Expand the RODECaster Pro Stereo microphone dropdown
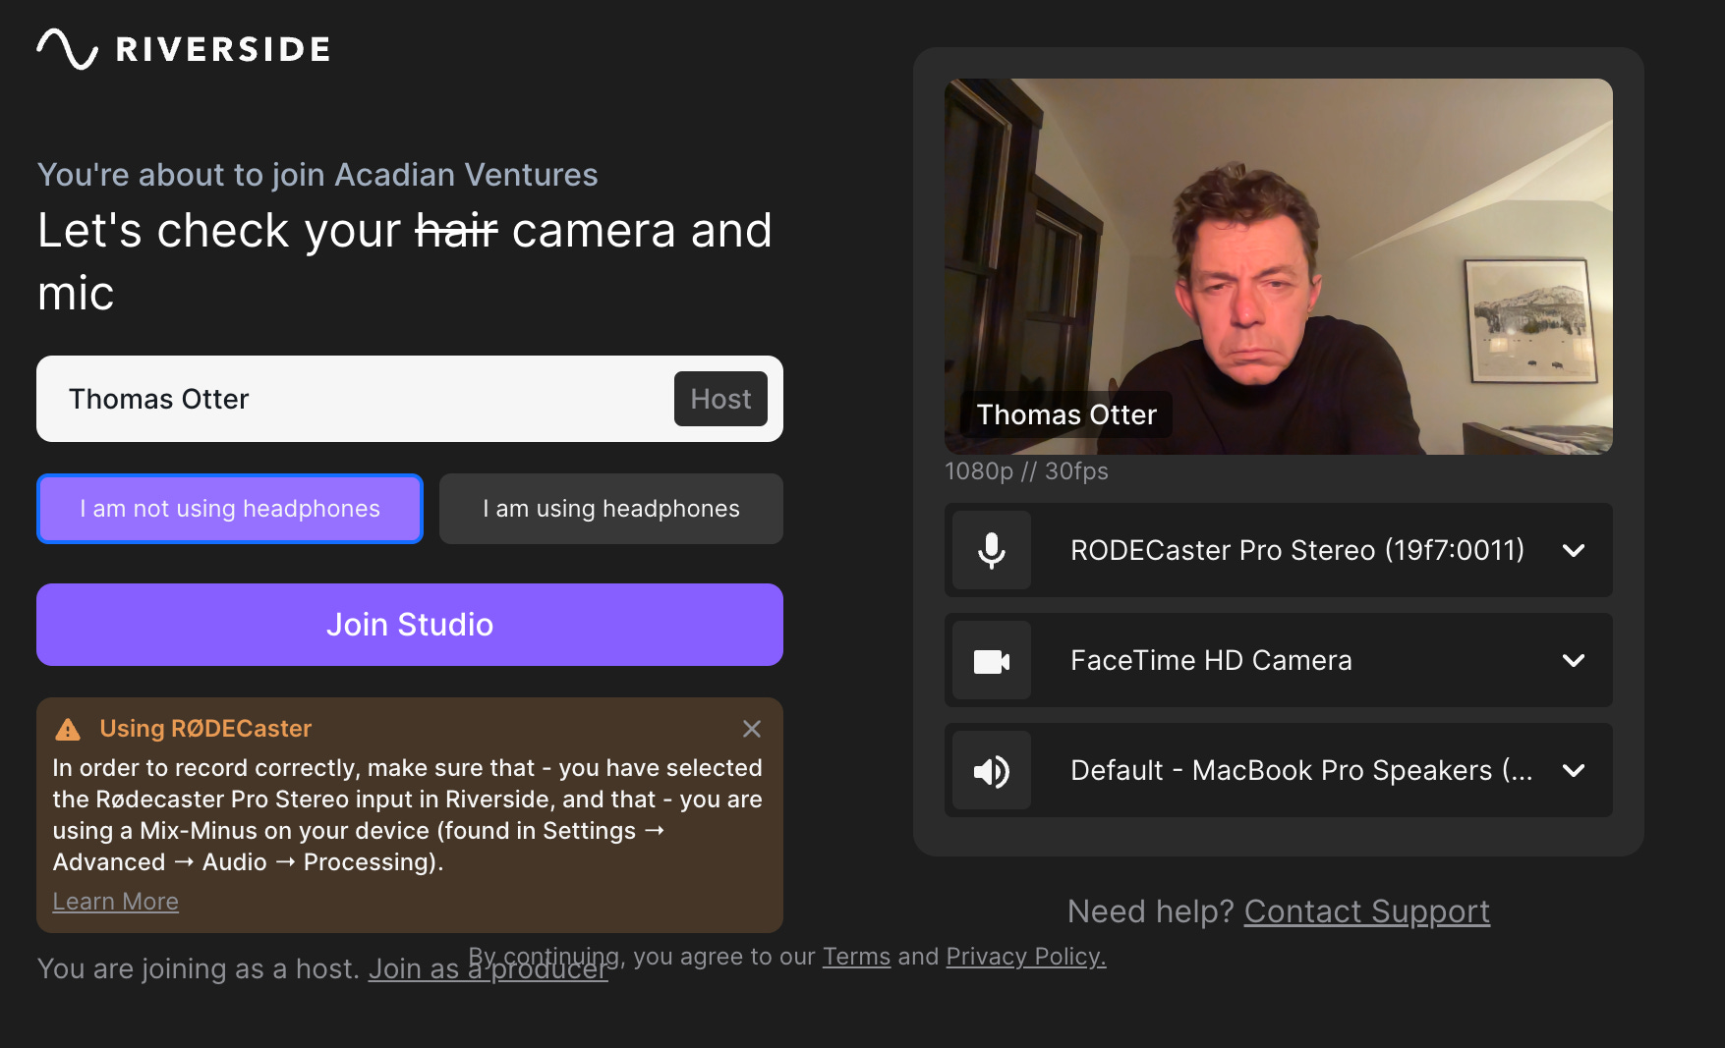Image resolution: width=1725 pixels, height=1048 pixels. [1574, 550]
